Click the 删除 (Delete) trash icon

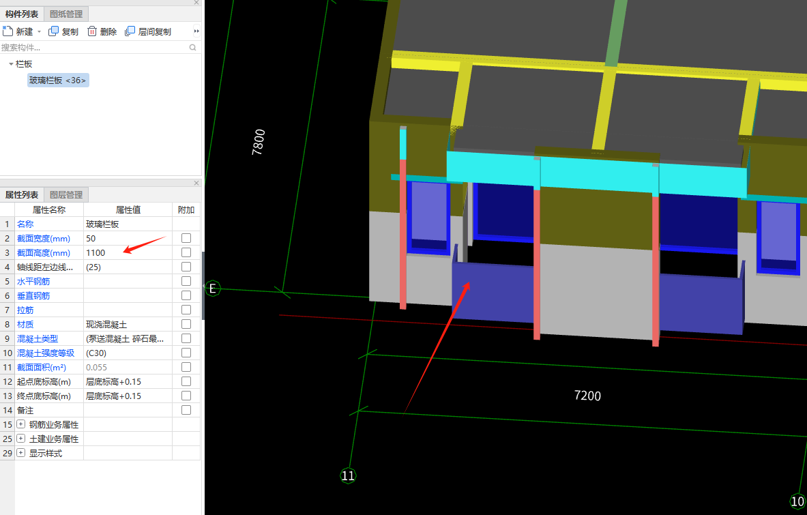[92, 31]
